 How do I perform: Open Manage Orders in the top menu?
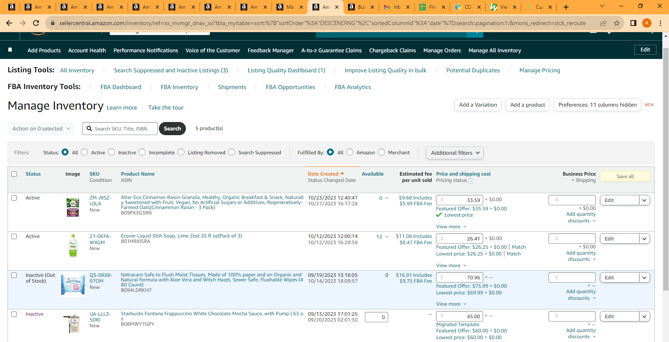[442, 51]
